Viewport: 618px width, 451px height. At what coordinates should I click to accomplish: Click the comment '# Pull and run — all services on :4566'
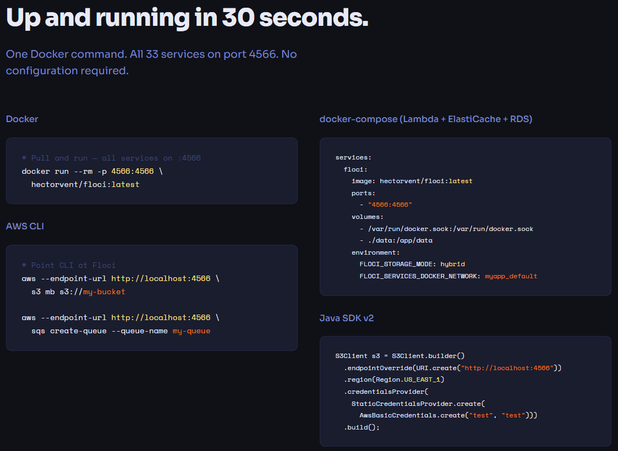[x=111, y=158]
